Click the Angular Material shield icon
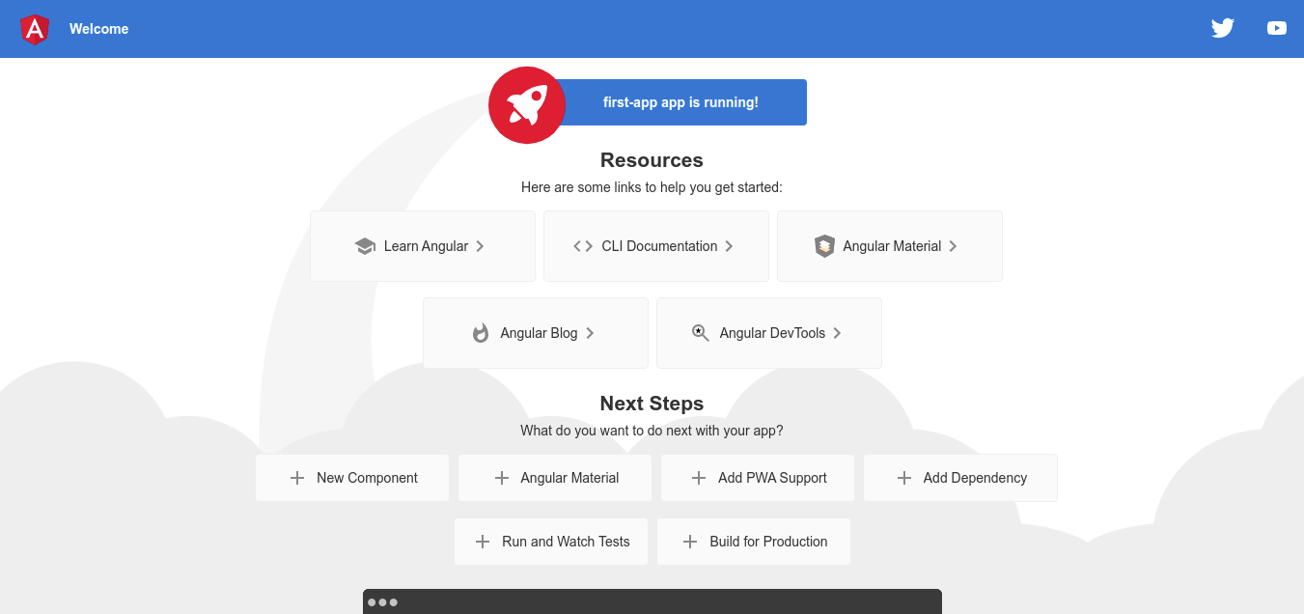1304x614 pixels. 824,246
